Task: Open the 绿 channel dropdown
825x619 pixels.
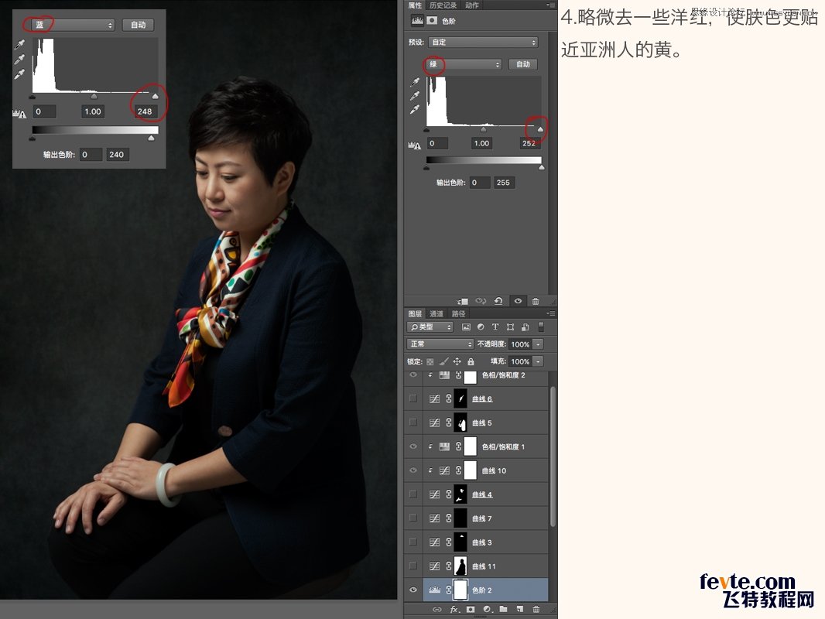Action: [464, 64]
